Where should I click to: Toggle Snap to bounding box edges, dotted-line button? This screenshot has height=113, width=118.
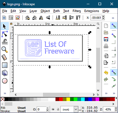[x=114, y=42]
